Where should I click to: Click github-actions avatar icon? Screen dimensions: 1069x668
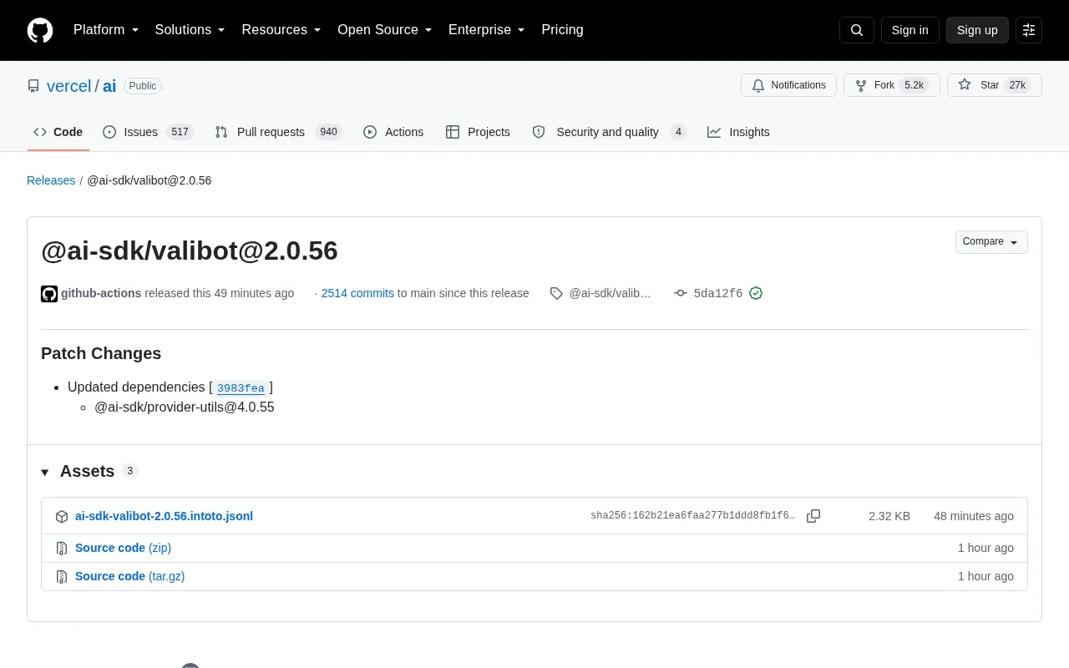pyautogui.click(x=49, y=293)
